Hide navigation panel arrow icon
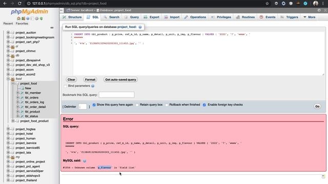Screen dimensions: 328x184 [x=61, y=10]
